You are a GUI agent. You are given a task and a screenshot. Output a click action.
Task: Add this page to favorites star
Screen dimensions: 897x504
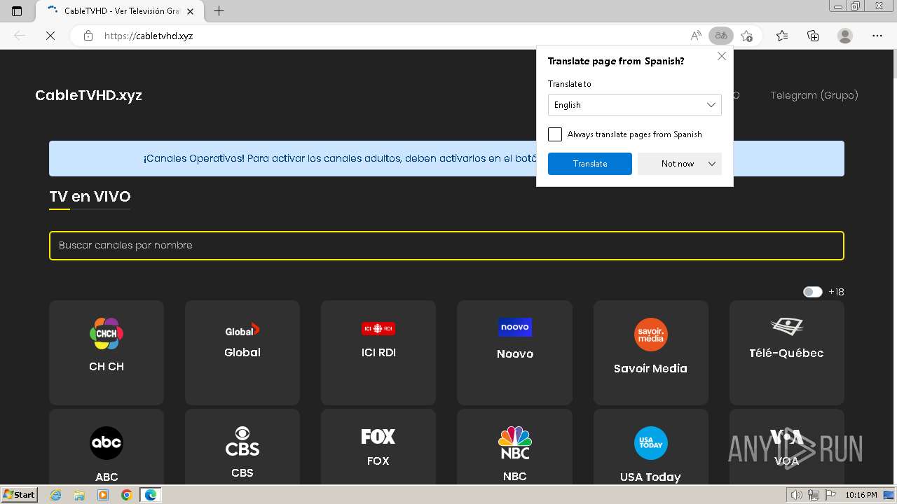746,36
